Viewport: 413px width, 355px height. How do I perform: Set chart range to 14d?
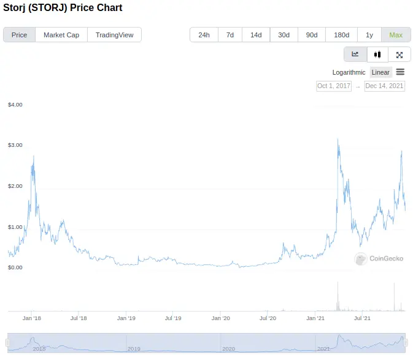[x=256, y=35]
